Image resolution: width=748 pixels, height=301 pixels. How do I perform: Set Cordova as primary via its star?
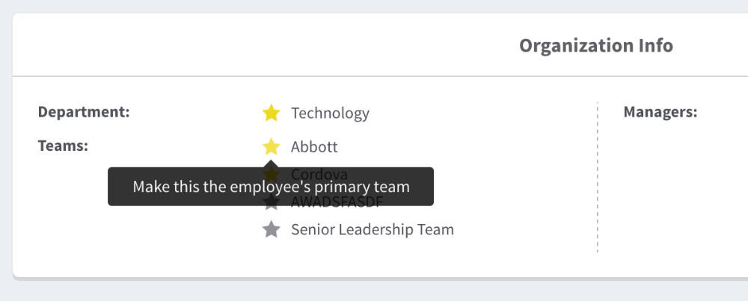coord(271,171)
